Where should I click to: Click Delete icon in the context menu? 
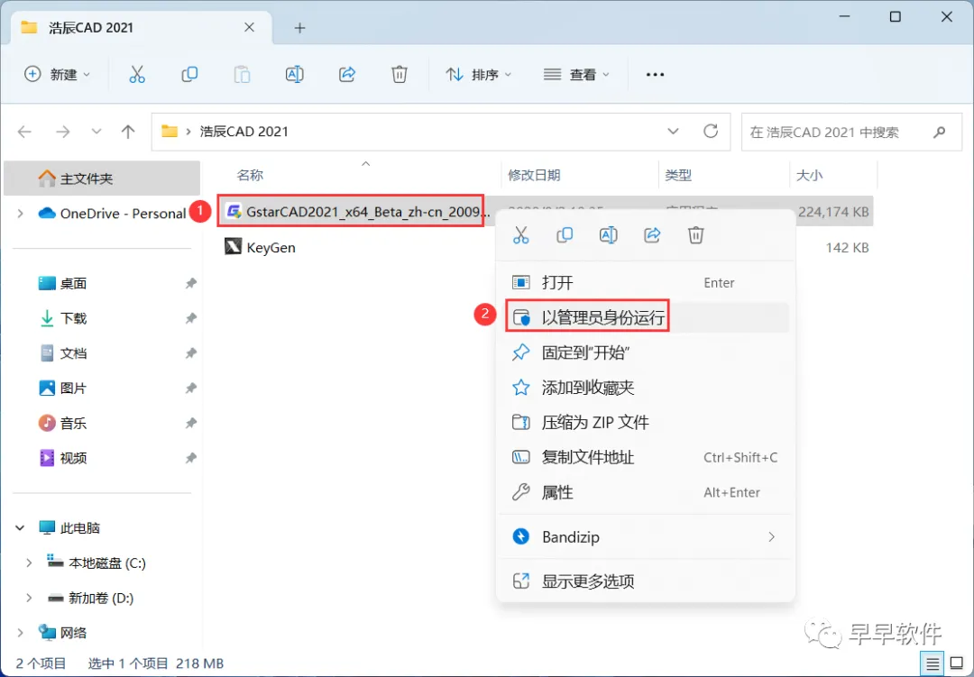695,234
